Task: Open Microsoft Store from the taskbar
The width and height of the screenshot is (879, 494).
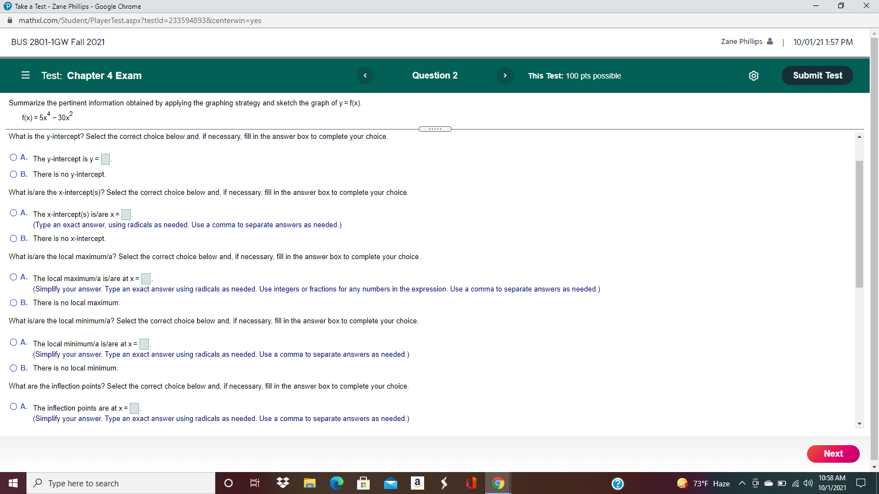Action: [363, 483]
